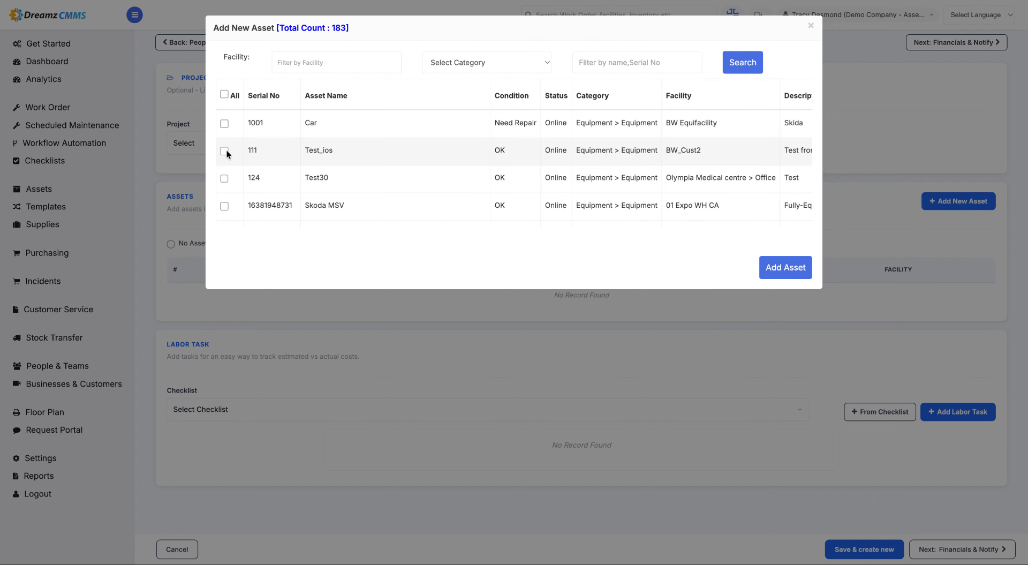Click bottom Next: Financials & Notify button
Screen dimensions: 1028x565
(962, 549)
